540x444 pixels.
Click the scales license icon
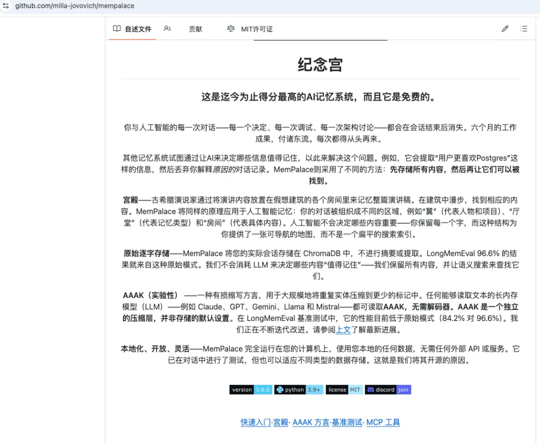click(230, 28)
